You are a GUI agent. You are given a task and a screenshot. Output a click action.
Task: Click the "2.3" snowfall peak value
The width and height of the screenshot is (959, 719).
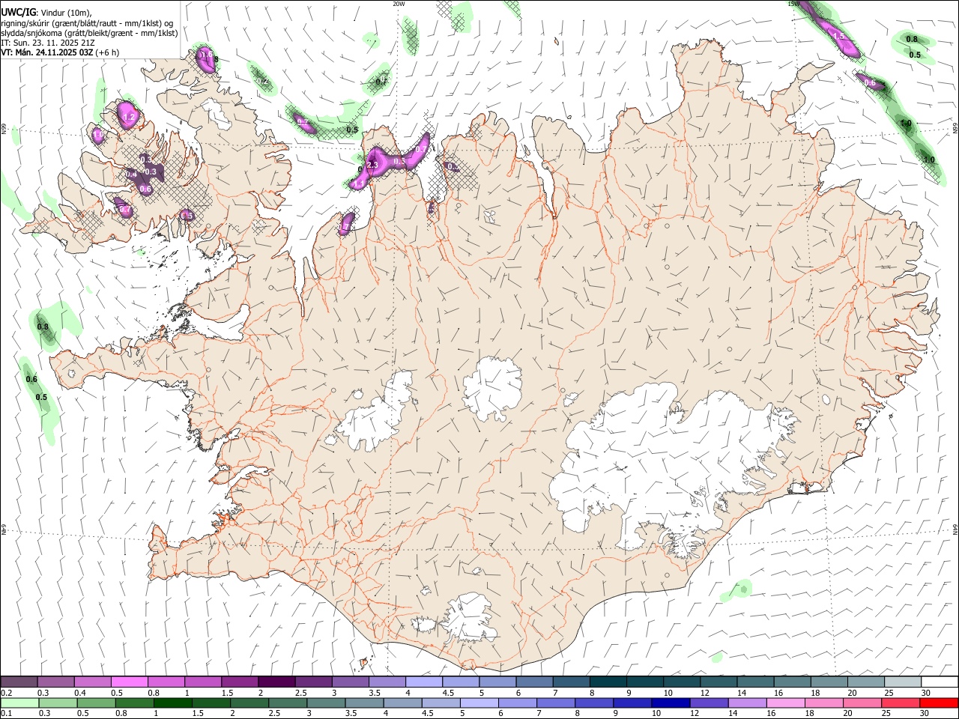point(374,165)
